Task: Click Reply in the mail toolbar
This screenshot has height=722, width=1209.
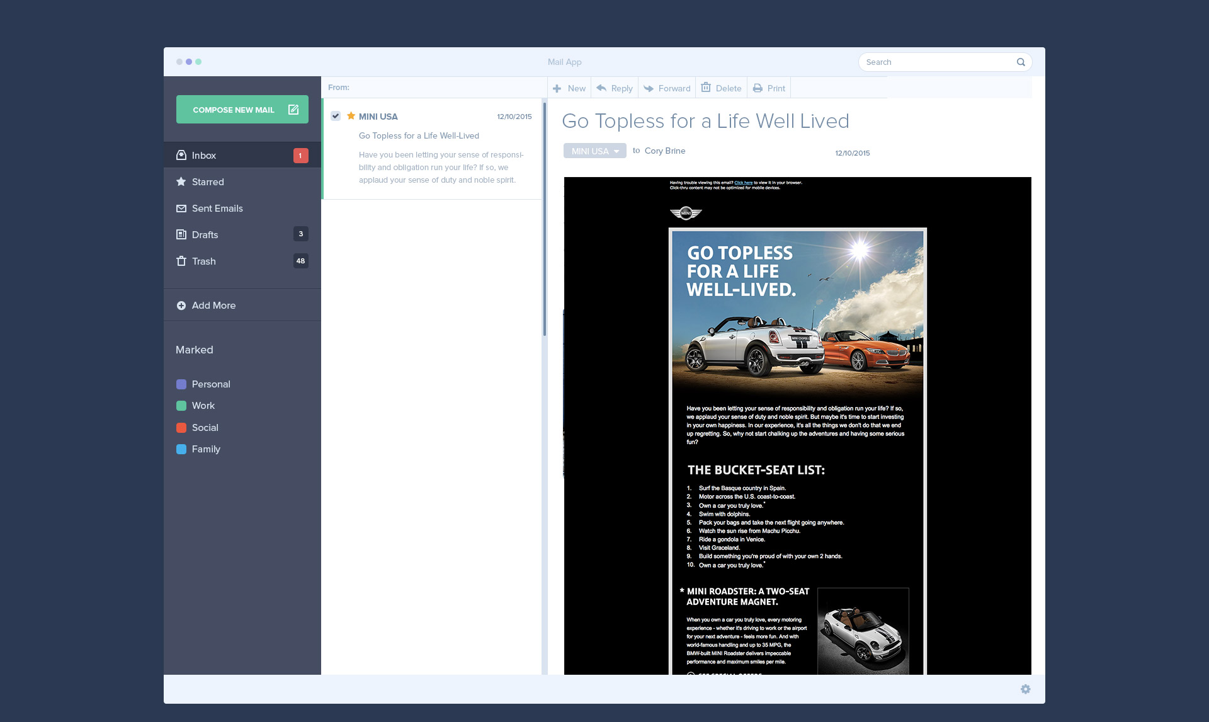Action: (615, 88)
